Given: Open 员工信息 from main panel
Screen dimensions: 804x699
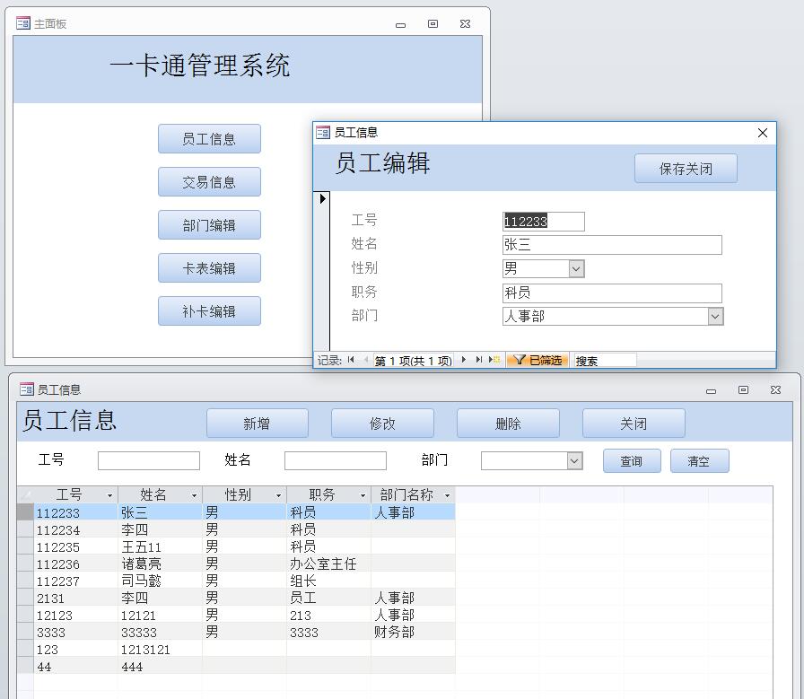Looking at the screenshot, I should (209, 138).
